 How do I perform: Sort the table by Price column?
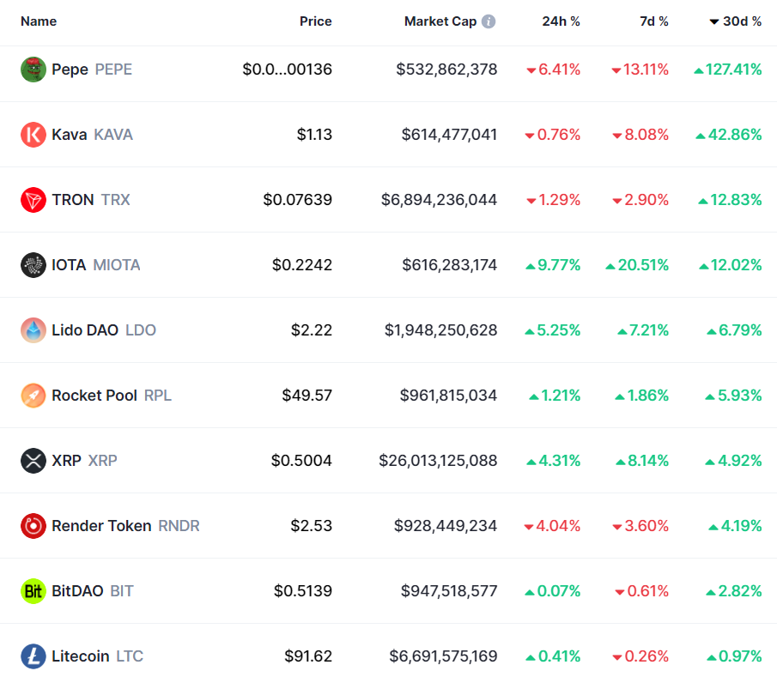[315, 21]
